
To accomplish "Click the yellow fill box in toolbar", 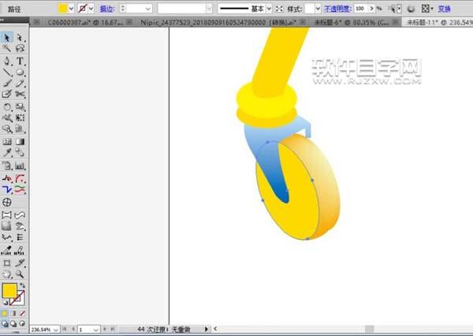I will pos(9,290).
